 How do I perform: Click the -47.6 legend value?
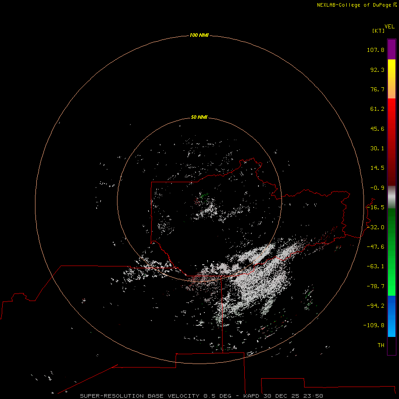click(376, 247)
